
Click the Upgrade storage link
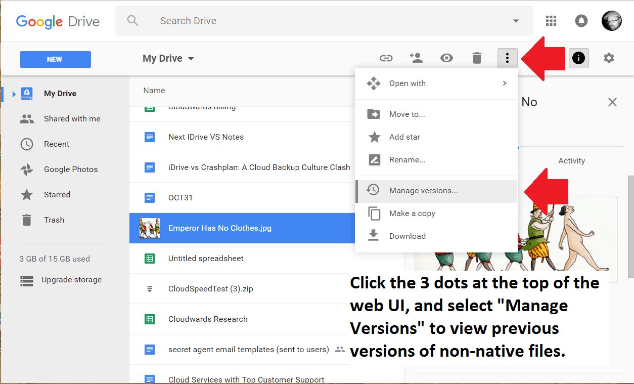[71, 280]
